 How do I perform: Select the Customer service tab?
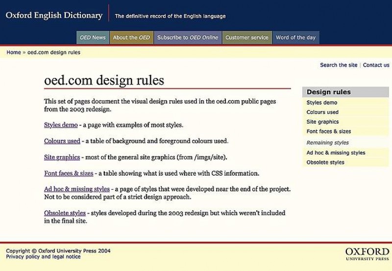point(247,38)
